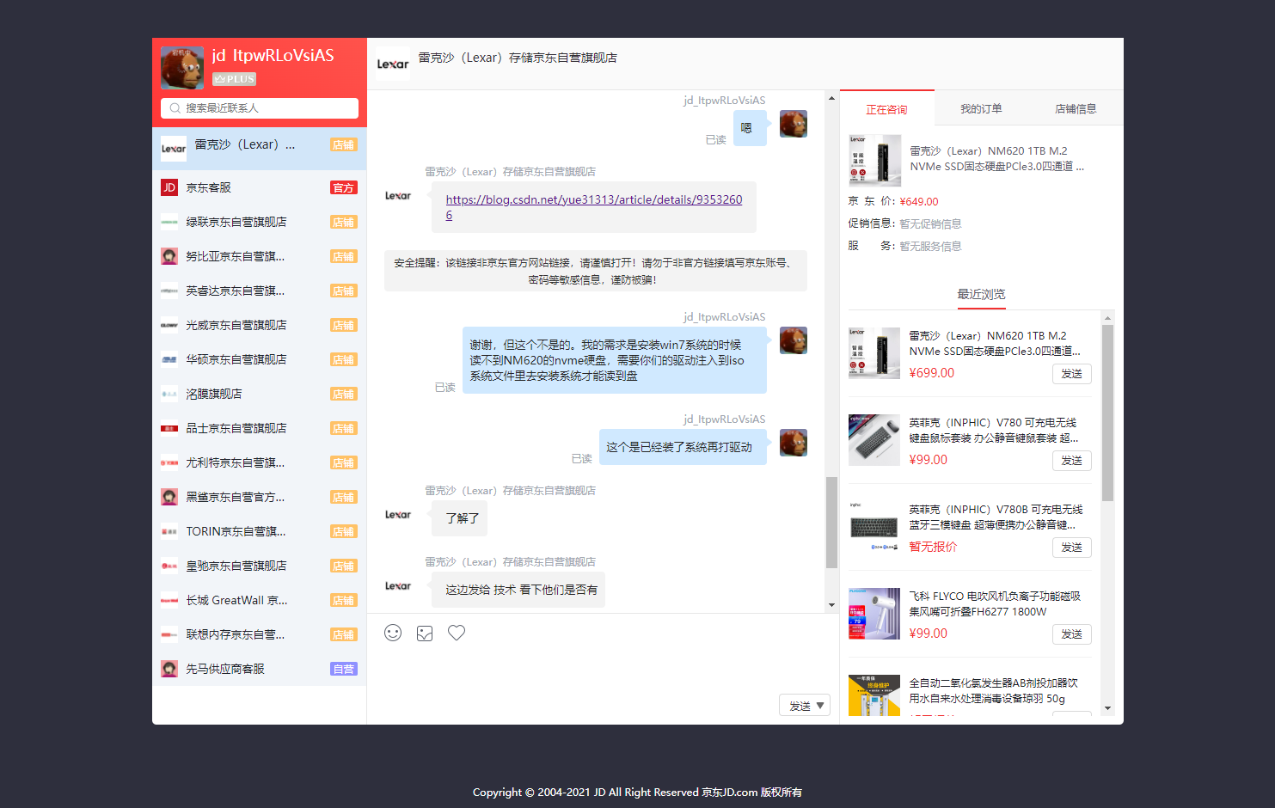The image size is (1275, 808).
Task: Click the search magnifier icon
Action: [175, 108]
